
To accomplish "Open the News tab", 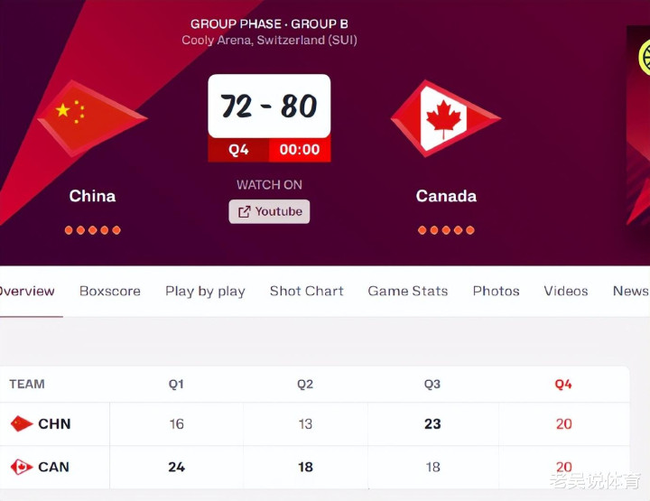I will pos(631,291).
